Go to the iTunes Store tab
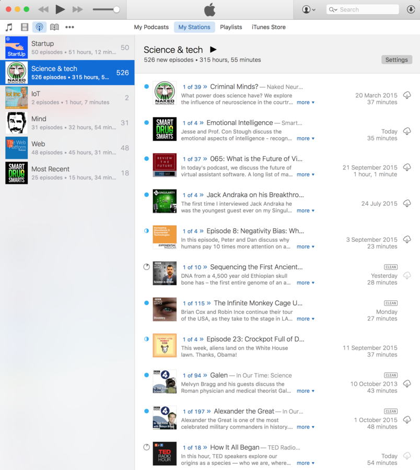Image resolution: width=420 pixels, height=470 pixels. (269, 27)
